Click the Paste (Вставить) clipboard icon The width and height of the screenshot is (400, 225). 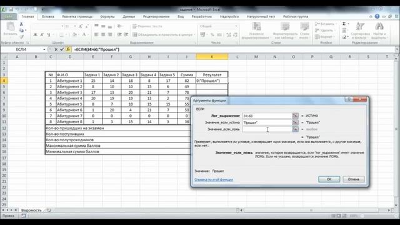coord(11,26)
